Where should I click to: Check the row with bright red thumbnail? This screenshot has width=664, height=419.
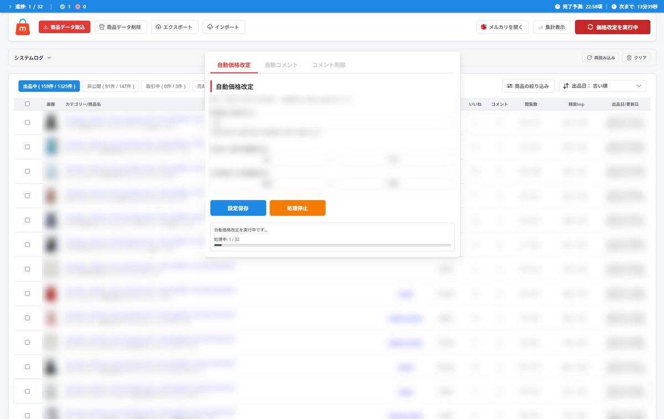click(x=28, y=293)
